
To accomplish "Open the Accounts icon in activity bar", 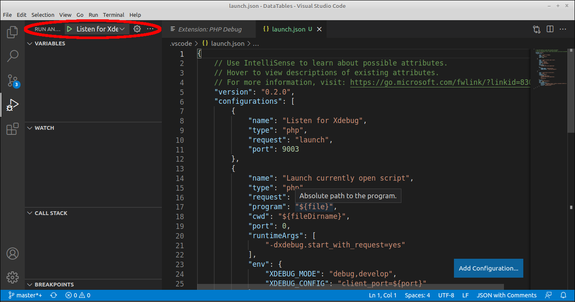I will pyautogui.click(x=12, y=254).
